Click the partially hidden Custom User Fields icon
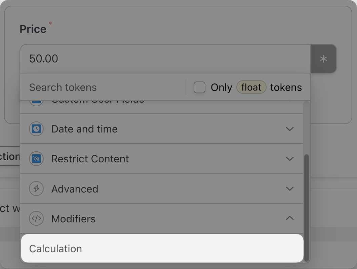 (36, 102)
